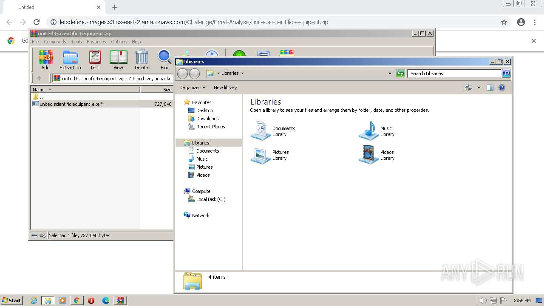Select Pictures in the navigation pane tree
The image size is (544, 306).
[204, 167]
